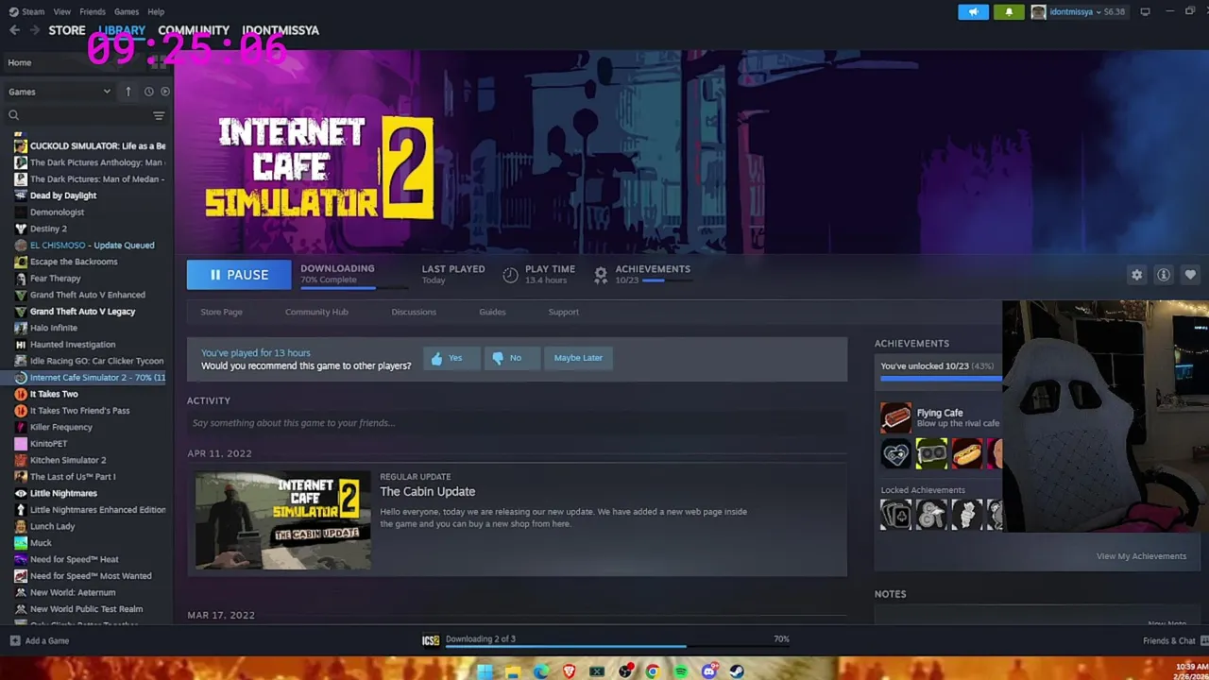The height and width of the screenshot is (680, 1209).
Task: Open the IDONTMISSYA profile tab
Action: 281,30
